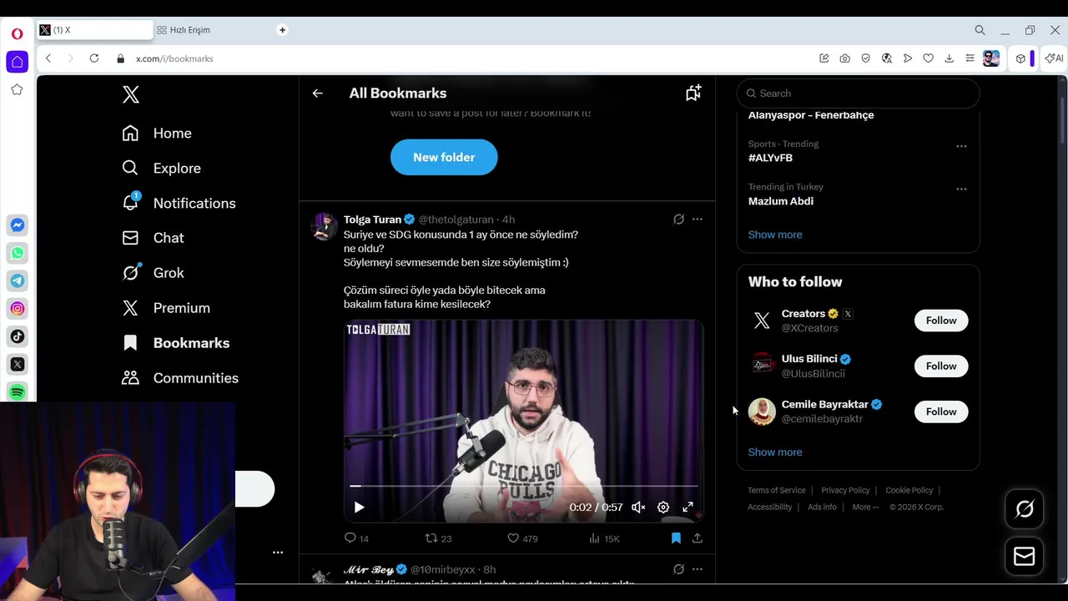
Task: Open the Opera downloads icon
Action: 950,58
